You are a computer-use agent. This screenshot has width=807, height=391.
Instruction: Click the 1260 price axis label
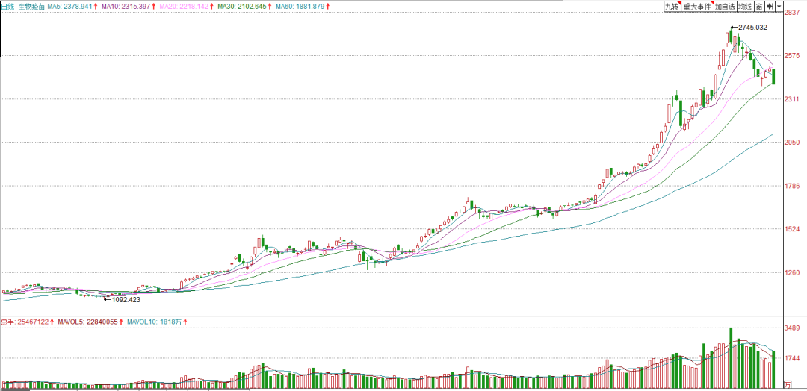point(791,272)
